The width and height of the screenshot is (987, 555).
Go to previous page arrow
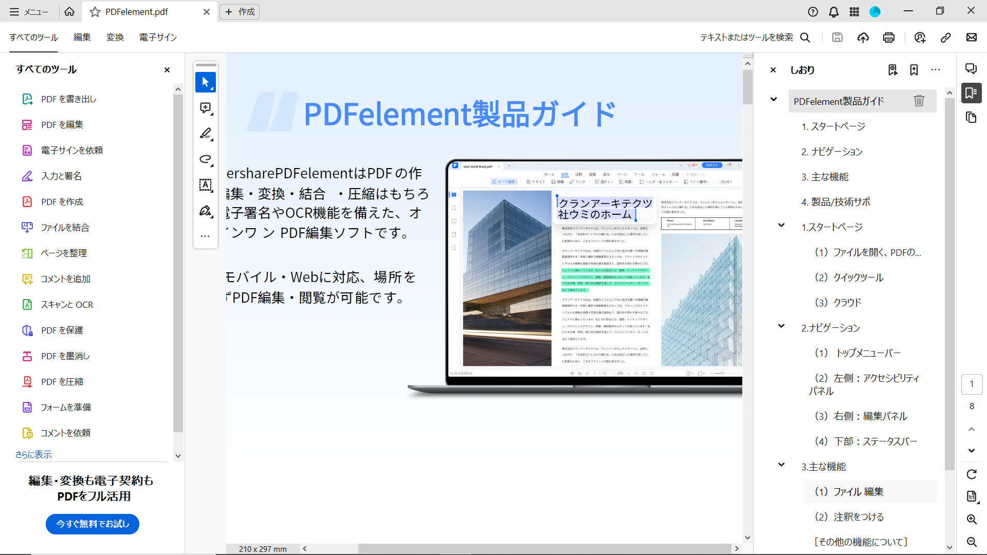click(972, 429)
